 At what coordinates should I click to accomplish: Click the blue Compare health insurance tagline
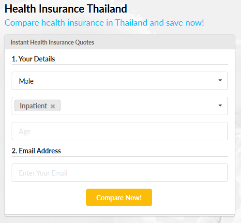104,23
